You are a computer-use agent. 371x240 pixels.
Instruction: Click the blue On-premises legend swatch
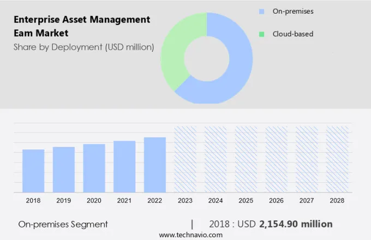[x=261, y=11]
